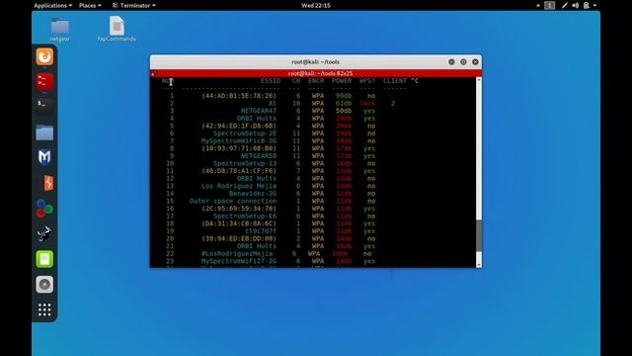Click the '(DA:31:34:CB:8A:6C)' entry
The height and width of the screenshot is (356, 632).
click(239, 223)
